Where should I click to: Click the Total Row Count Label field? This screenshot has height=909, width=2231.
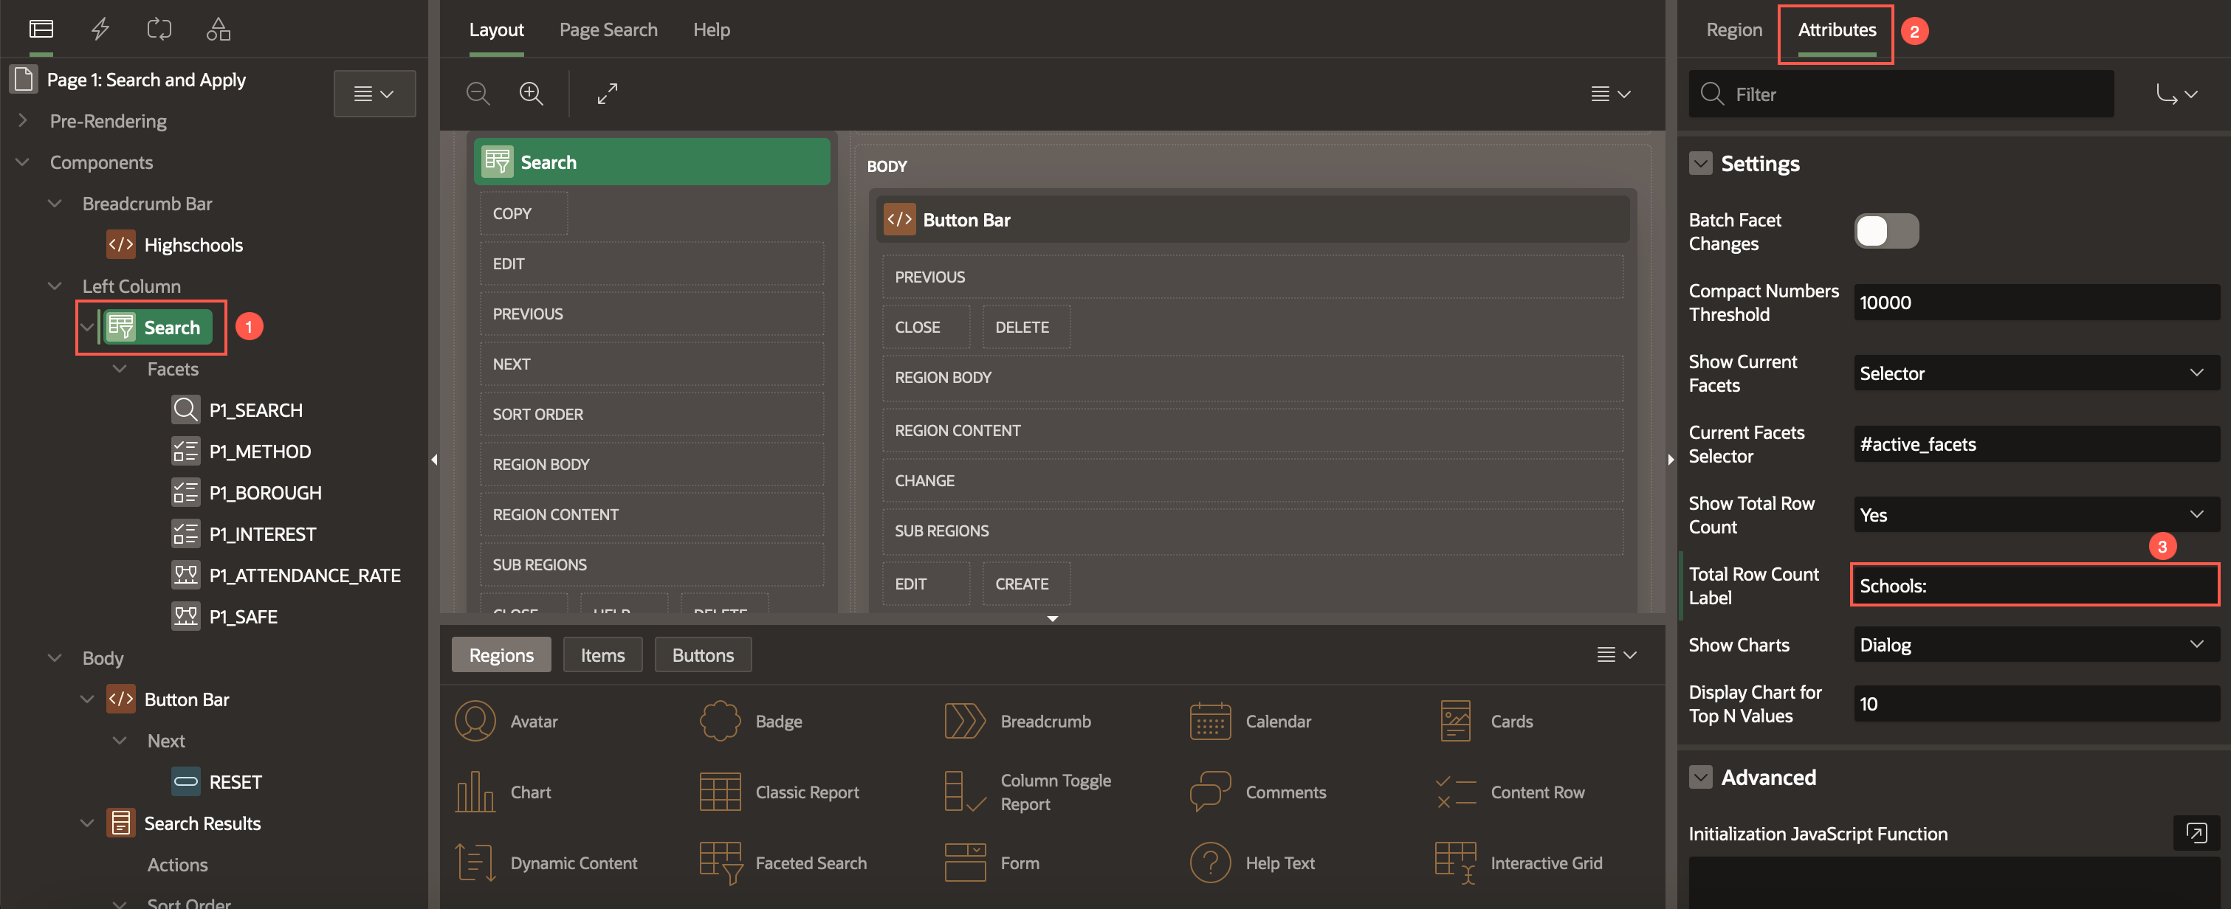coord(2036,586)
